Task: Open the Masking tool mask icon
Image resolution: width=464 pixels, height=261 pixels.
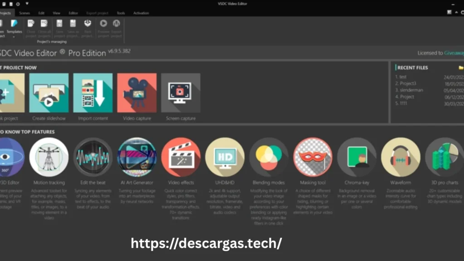Action: point(313,157)
